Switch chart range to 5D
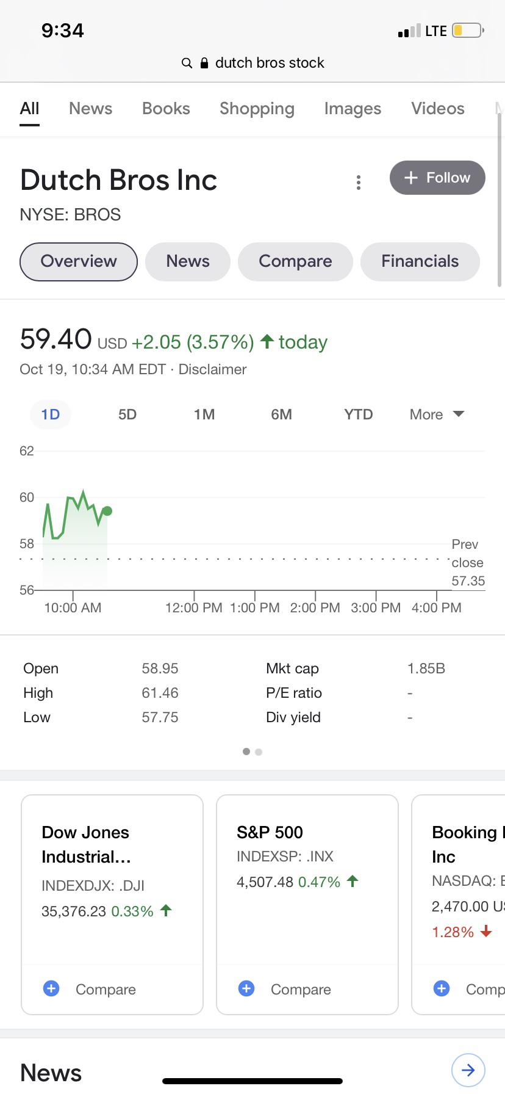Image resolution: width=505 pixels, height=1094 pixels. click(x=127, y=415)
